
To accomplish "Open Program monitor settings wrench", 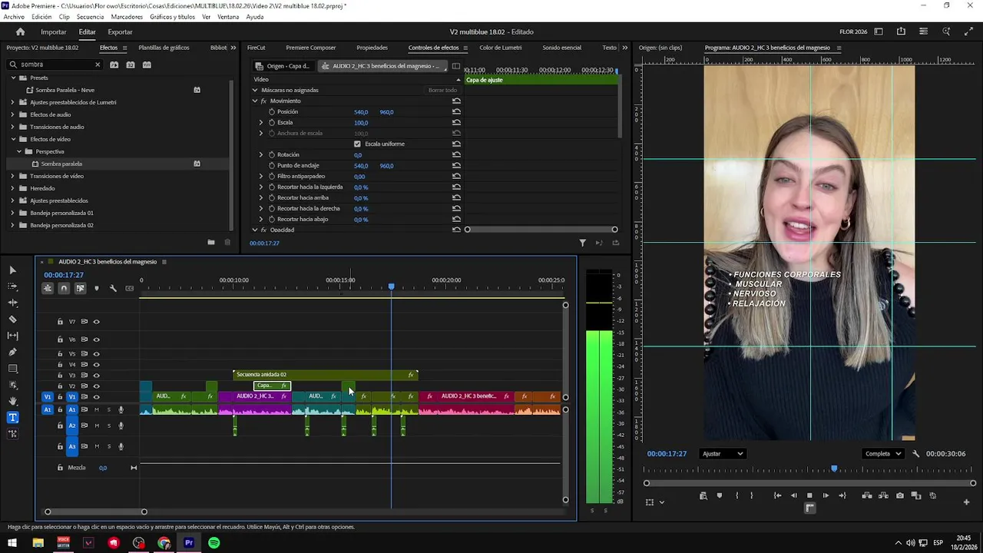I will 915,454.
